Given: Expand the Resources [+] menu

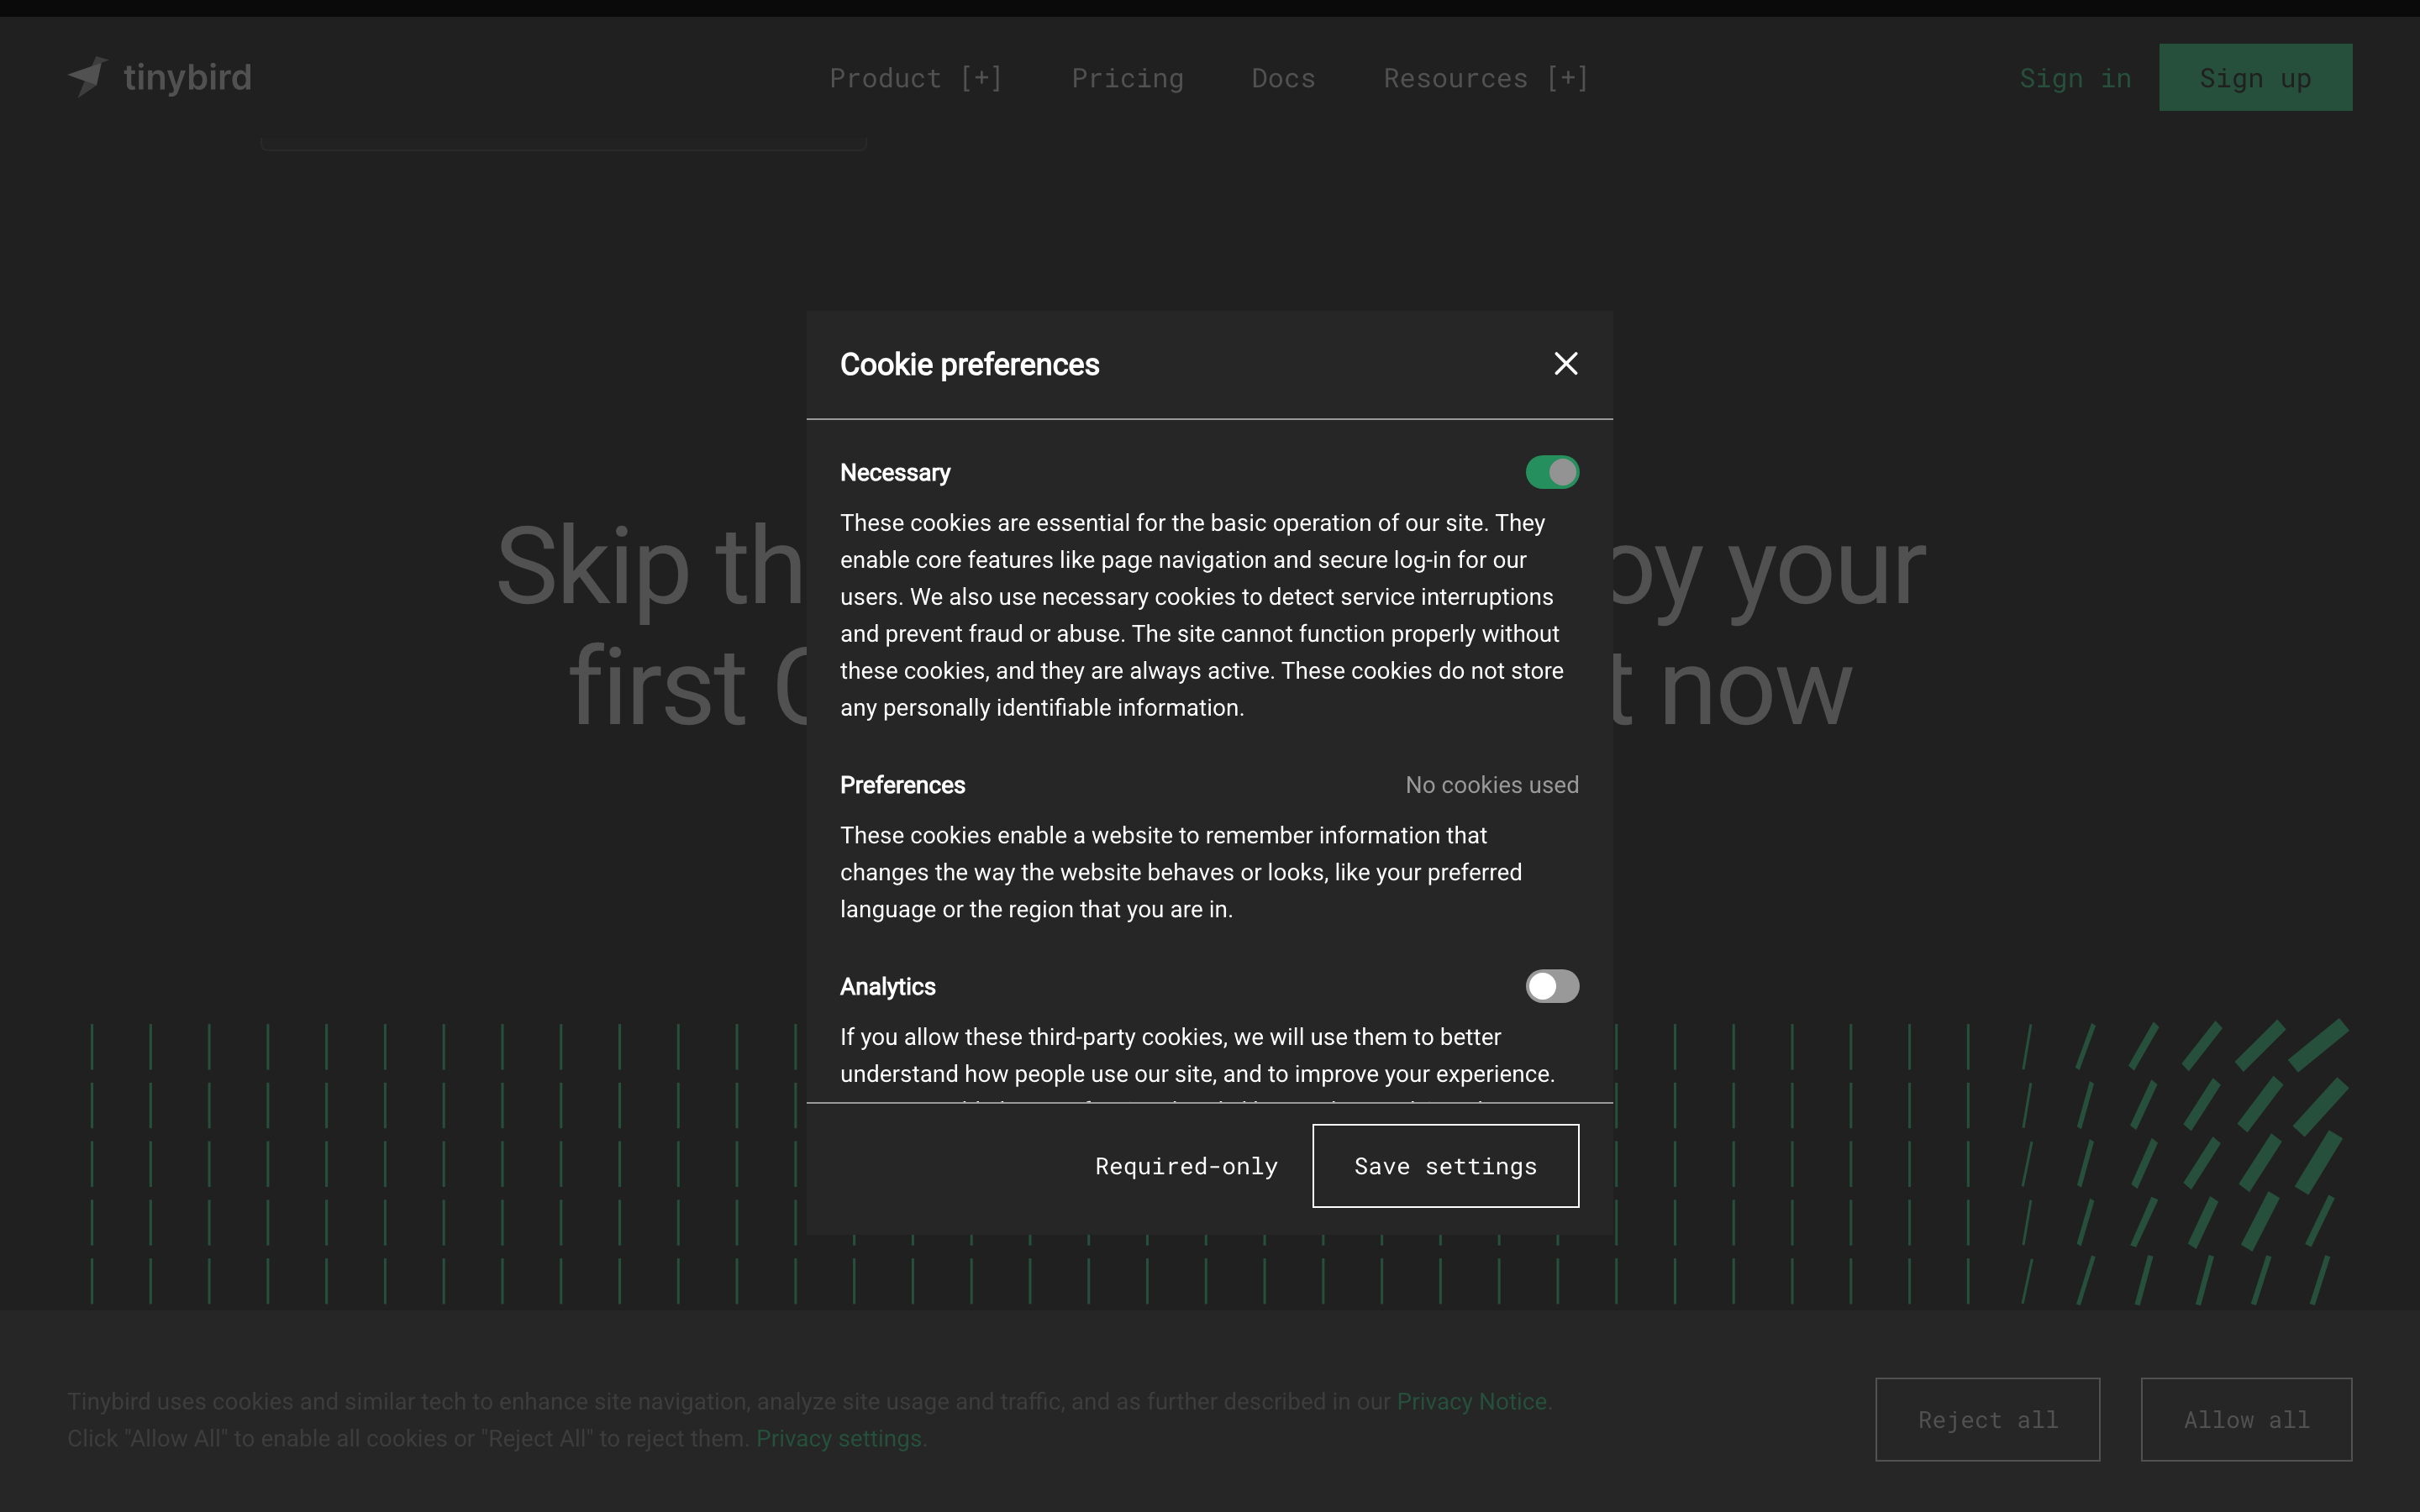Looking at the screenshot, I should coord(1485,78).
